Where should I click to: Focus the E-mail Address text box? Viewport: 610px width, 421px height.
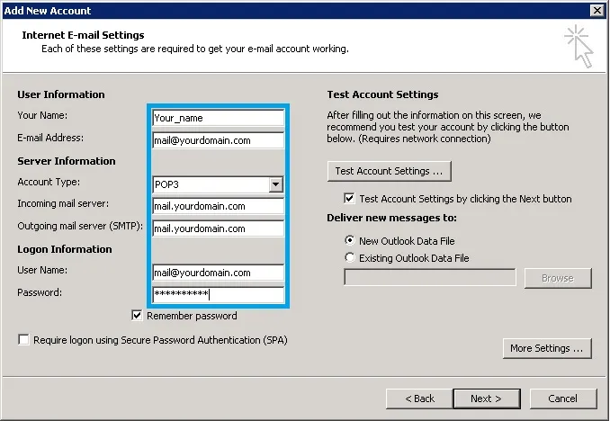218,140
